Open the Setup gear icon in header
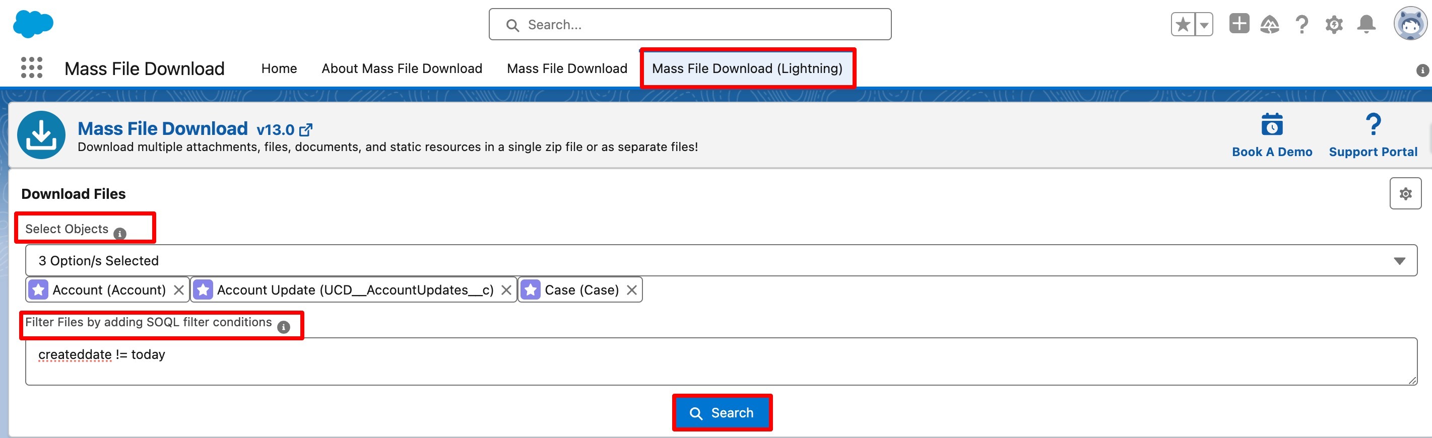The width and height of the screenshot is (1432, 438). tap(1334, 25)
